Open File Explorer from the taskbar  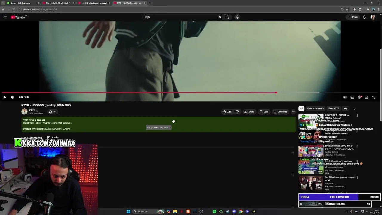(x=175, y=211)
